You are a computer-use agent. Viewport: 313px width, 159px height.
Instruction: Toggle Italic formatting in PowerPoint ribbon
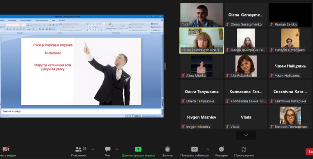11,29
